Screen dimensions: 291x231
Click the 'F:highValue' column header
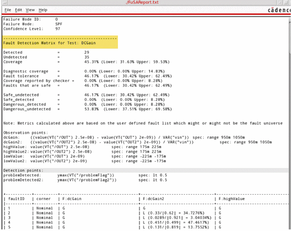[231, 199]
